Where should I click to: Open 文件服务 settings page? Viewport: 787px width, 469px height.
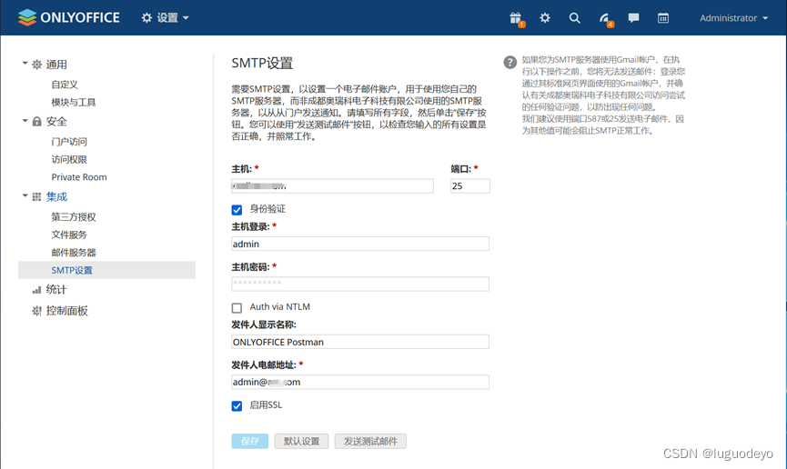point(69,234)
